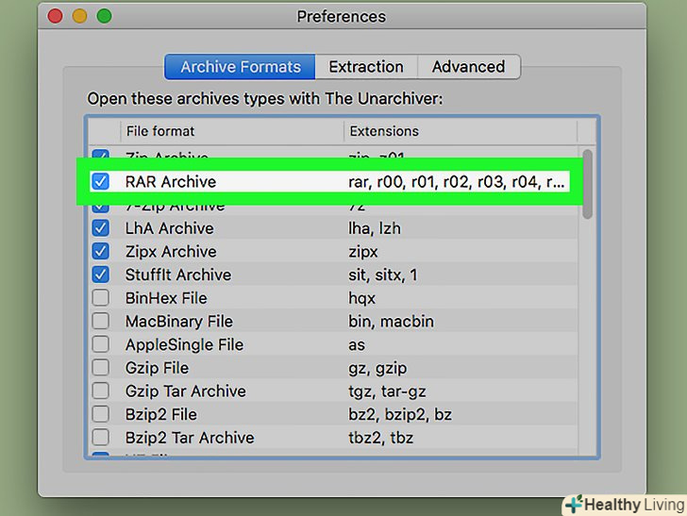Viewport: 687px width, 516px height.
Task: Close the Preferences window with red button
Action: (55, 16)
